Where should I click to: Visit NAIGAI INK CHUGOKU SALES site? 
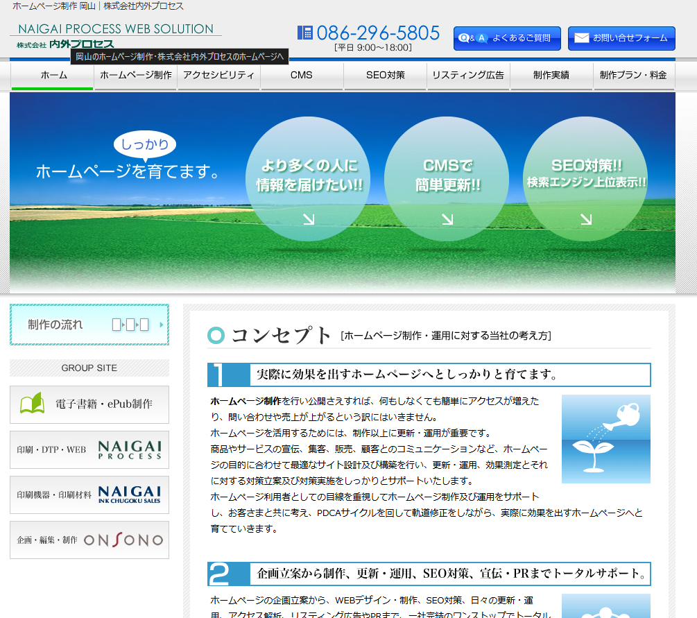(x=89, y=495)
